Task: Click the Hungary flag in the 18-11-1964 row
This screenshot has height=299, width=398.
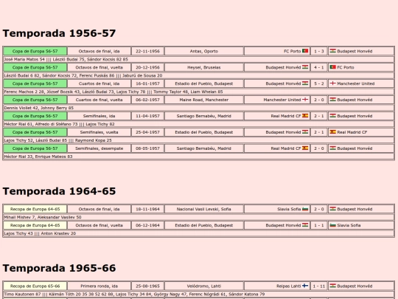Action: pyautogui.click(x=332, y=209)
